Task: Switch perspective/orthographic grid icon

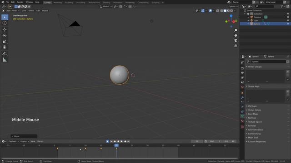Action: click(236, 45)
